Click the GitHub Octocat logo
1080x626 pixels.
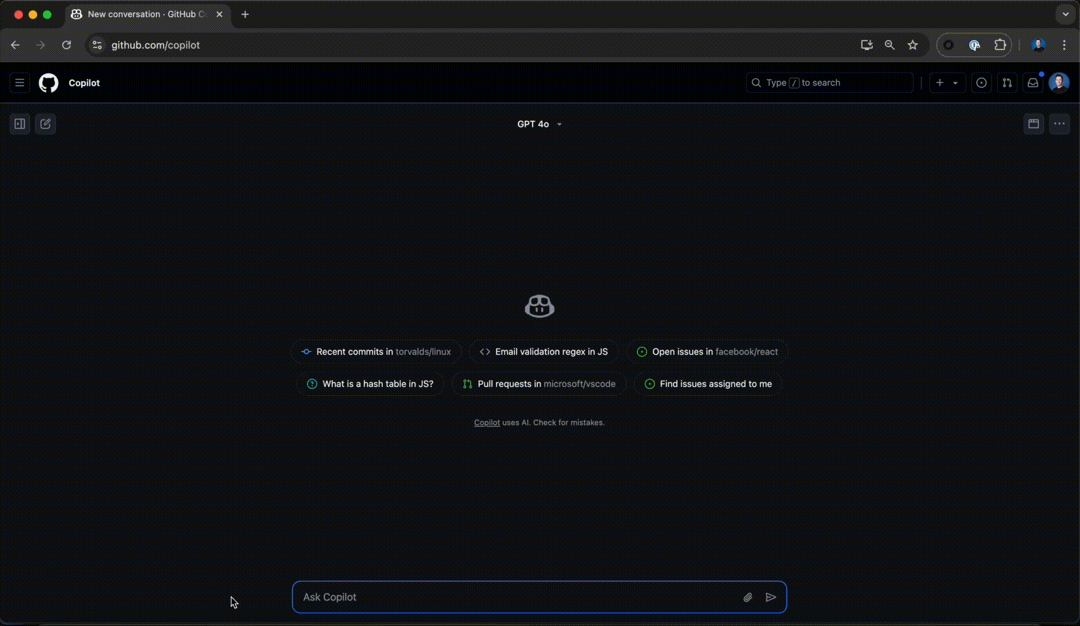click(x=49, y=83)
